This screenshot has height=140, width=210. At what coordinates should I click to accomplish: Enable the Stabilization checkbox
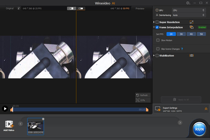pyautogui.click(x=157, y=56)
